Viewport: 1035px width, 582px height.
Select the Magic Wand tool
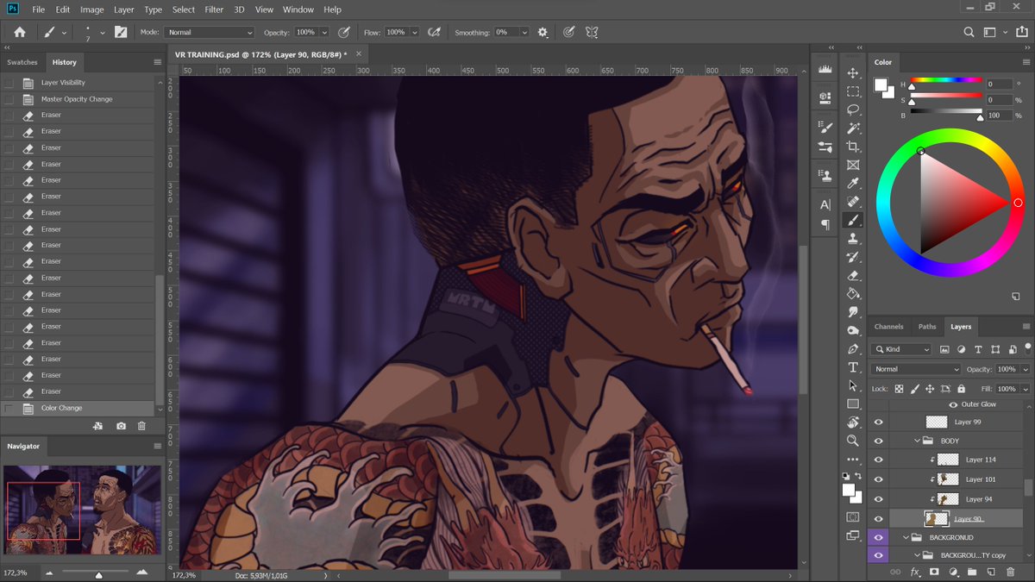coord(853,128)
